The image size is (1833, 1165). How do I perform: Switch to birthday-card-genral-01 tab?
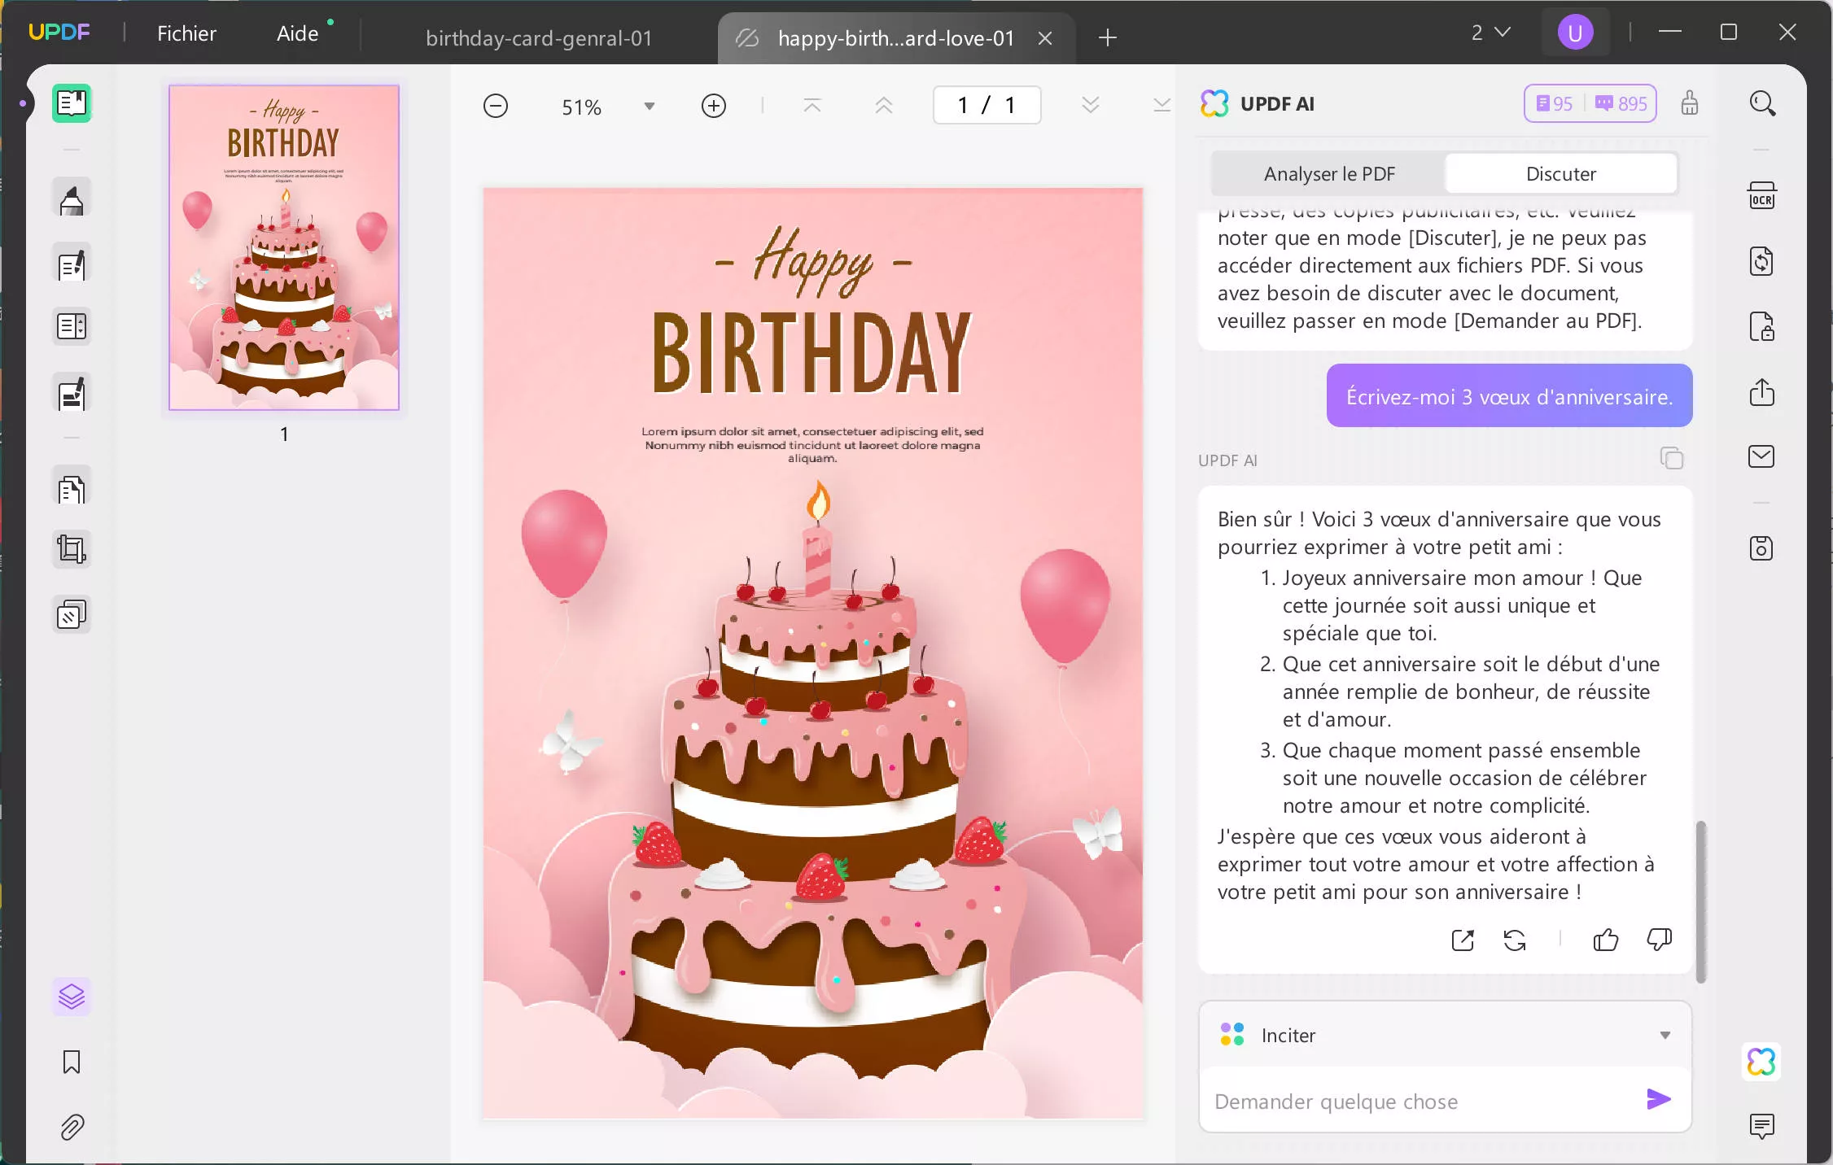coord(539,38)
